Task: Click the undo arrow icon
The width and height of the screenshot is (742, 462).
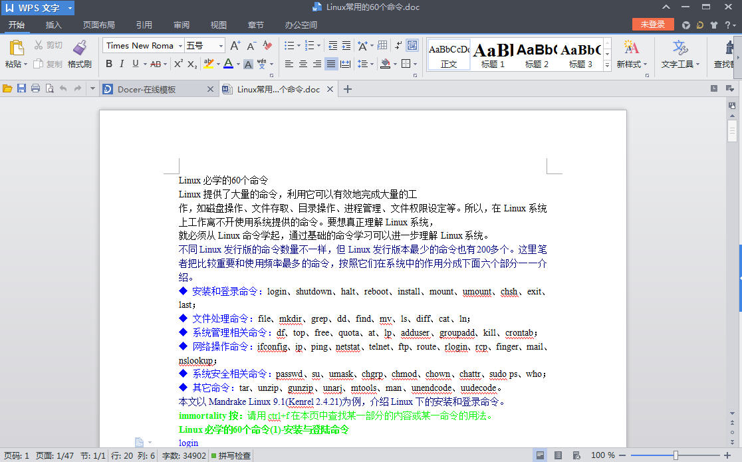Action: tap(63, 88)
